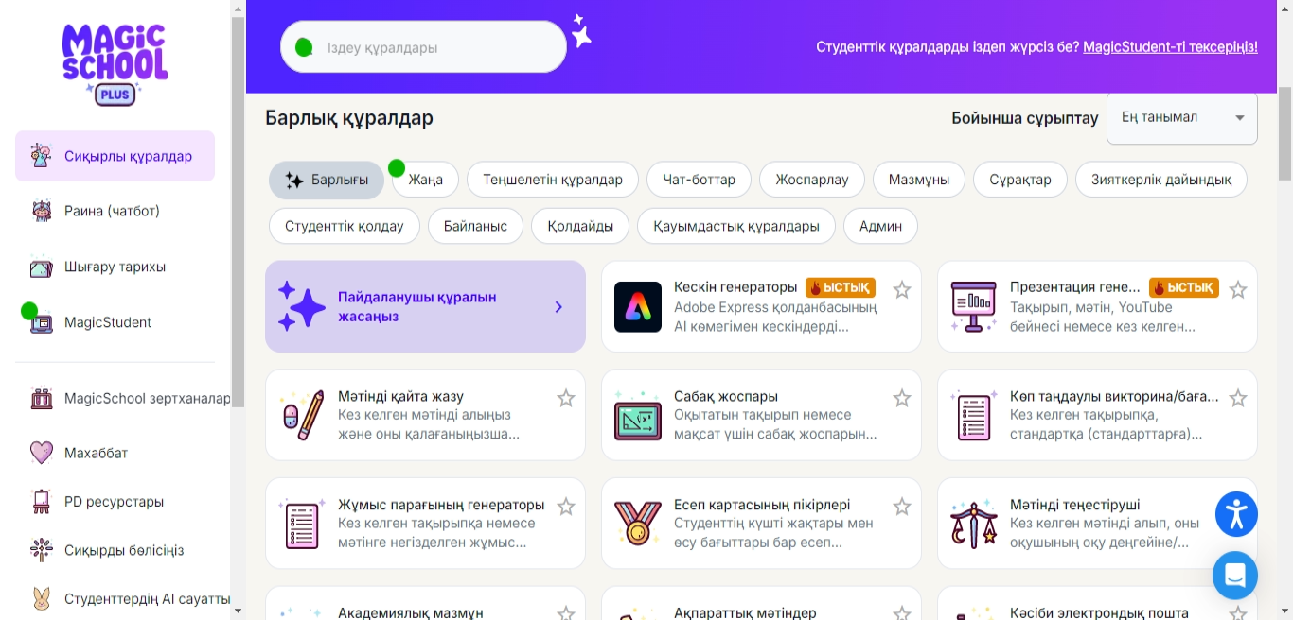Screen dimensions: 1293x620
Task: Click the MagicSchool Plus logo
Action: [x=115, y=64]
